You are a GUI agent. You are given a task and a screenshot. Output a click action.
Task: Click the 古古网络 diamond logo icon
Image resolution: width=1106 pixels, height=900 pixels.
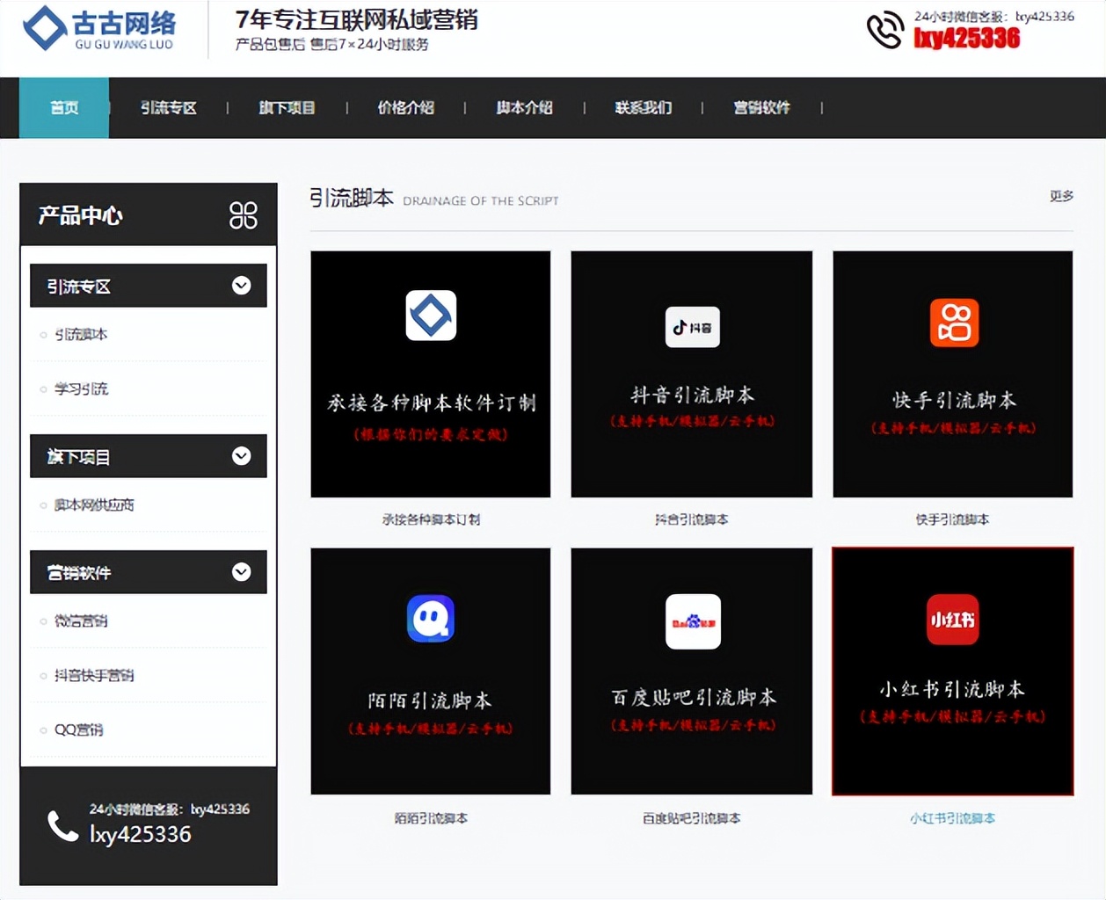coord(44,28)
